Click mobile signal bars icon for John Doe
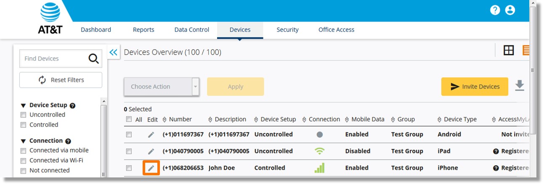Viewport: 544px width, 185px height. [320, 168]
